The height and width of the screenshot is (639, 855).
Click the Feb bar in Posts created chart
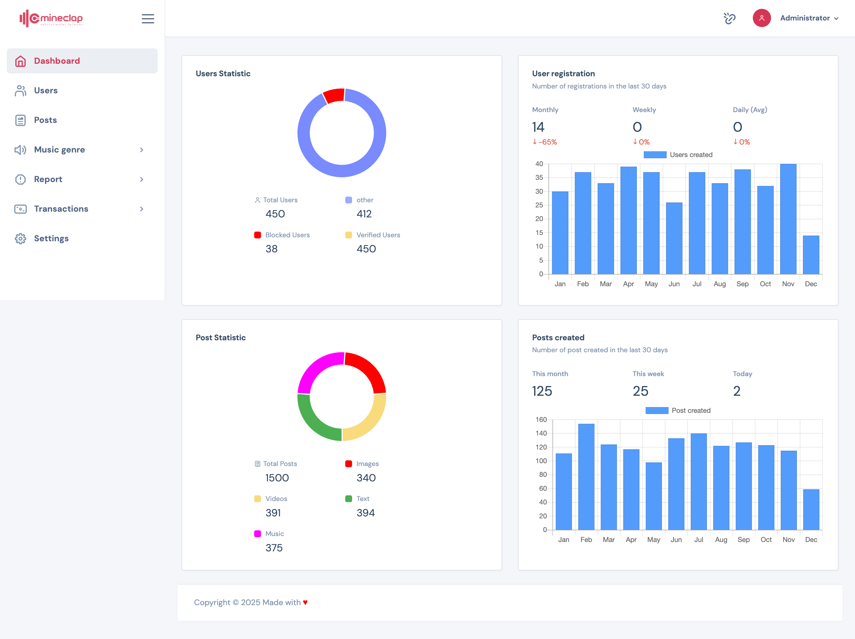pos(586,477)
